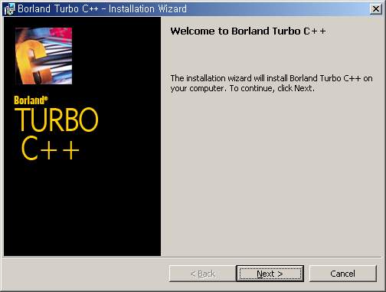Click the Welcome to Borland Turbo C++ heading
The image size is (386, 292).
[x=248, y=31]
